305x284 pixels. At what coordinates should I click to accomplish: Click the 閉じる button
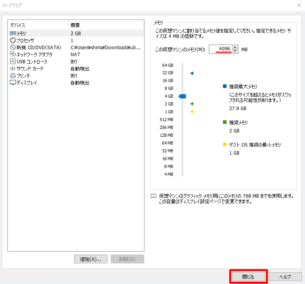point(248,277)
